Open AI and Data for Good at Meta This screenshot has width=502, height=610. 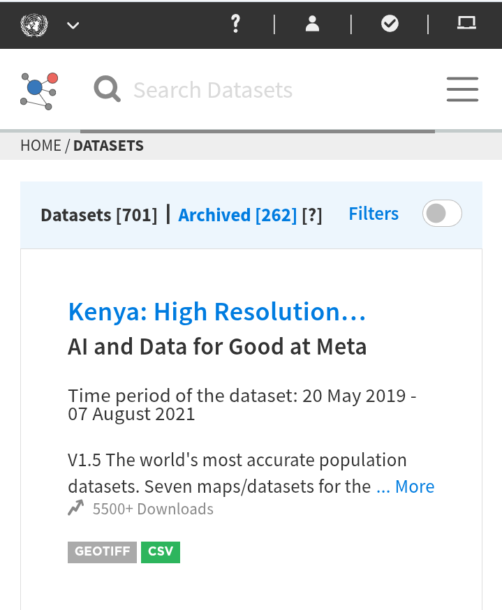pos(217,347)
